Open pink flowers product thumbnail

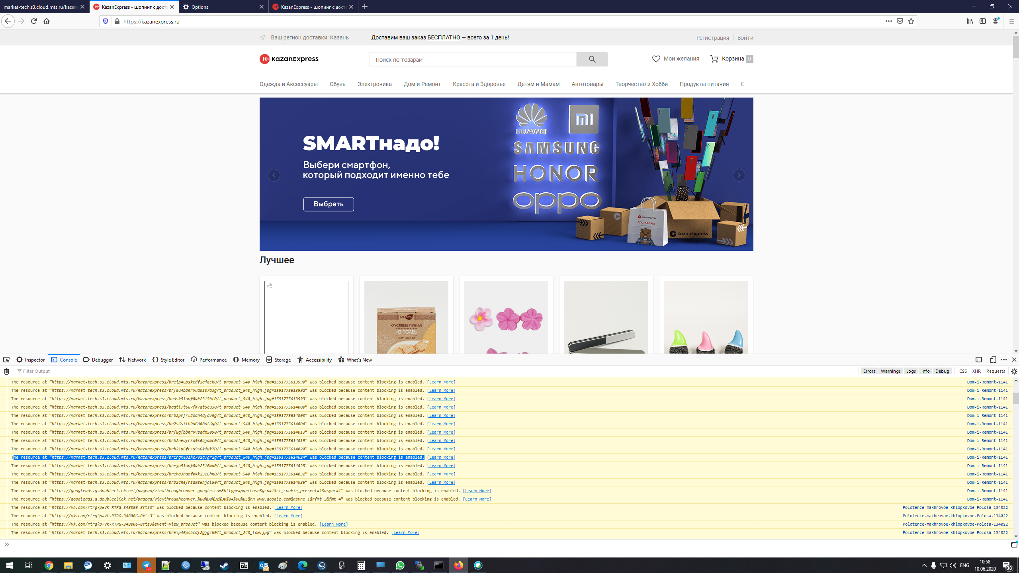tap(506, 317)
